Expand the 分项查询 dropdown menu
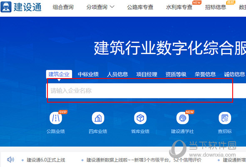The image size is (246, 167). point(100,7)
